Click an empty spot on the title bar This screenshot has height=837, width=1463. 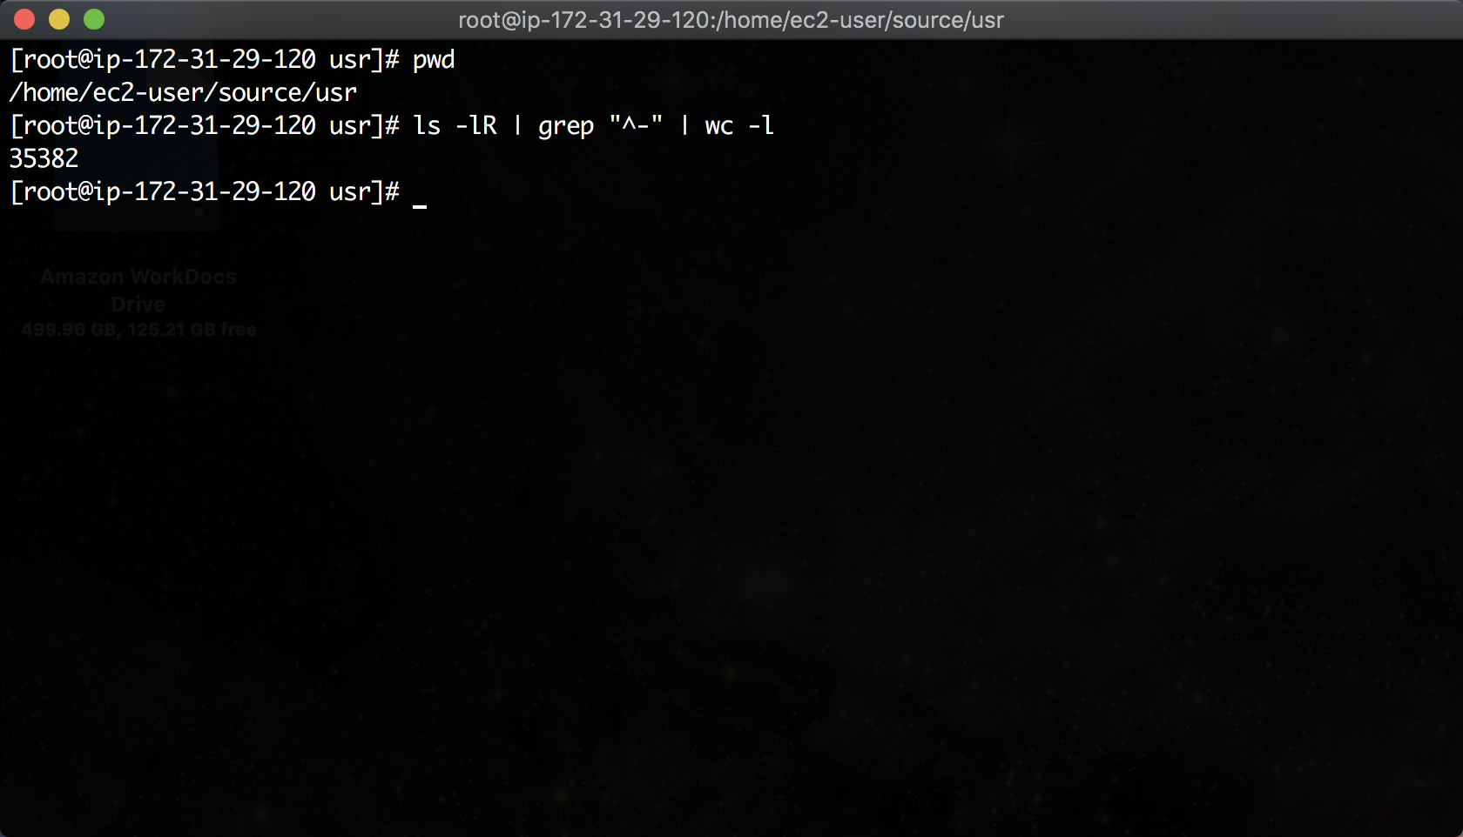coord(1219,19)
